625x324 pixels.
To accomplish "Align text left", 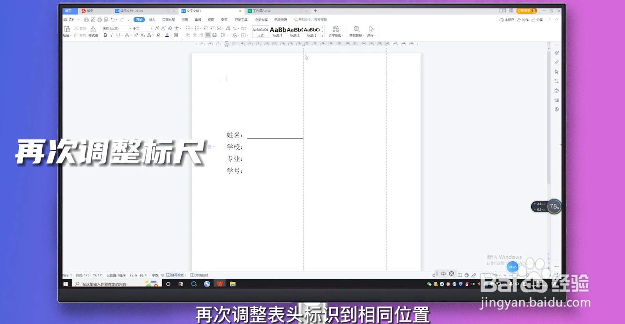I will 188,35.
